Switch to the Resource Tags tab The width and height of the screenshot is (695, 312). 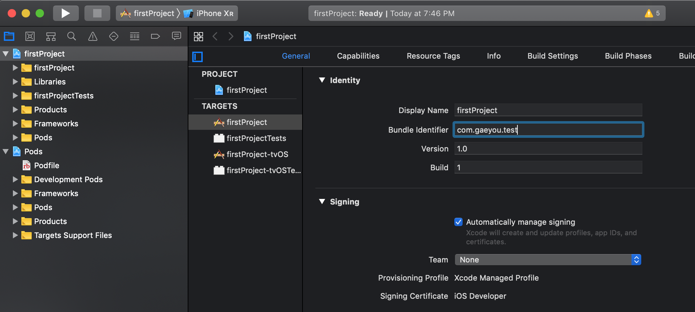[433, 56]
